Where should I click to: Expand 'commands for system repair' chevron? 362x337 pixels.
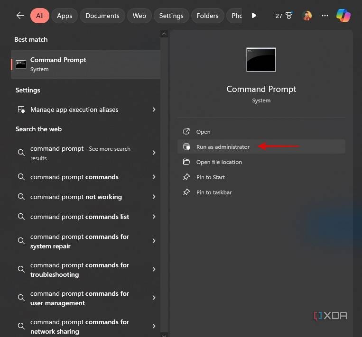pyautogui.click(x=154, y=241)
